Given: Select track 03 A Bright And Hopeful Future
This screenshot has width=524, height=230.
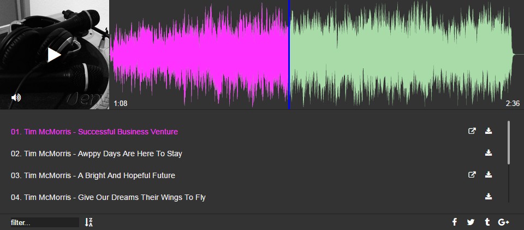Looking at the screenshot, I should coord(100,175).
